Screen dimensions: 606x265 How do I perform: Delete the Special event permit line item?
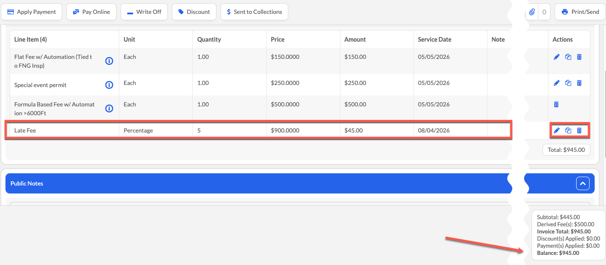point(579,83)
